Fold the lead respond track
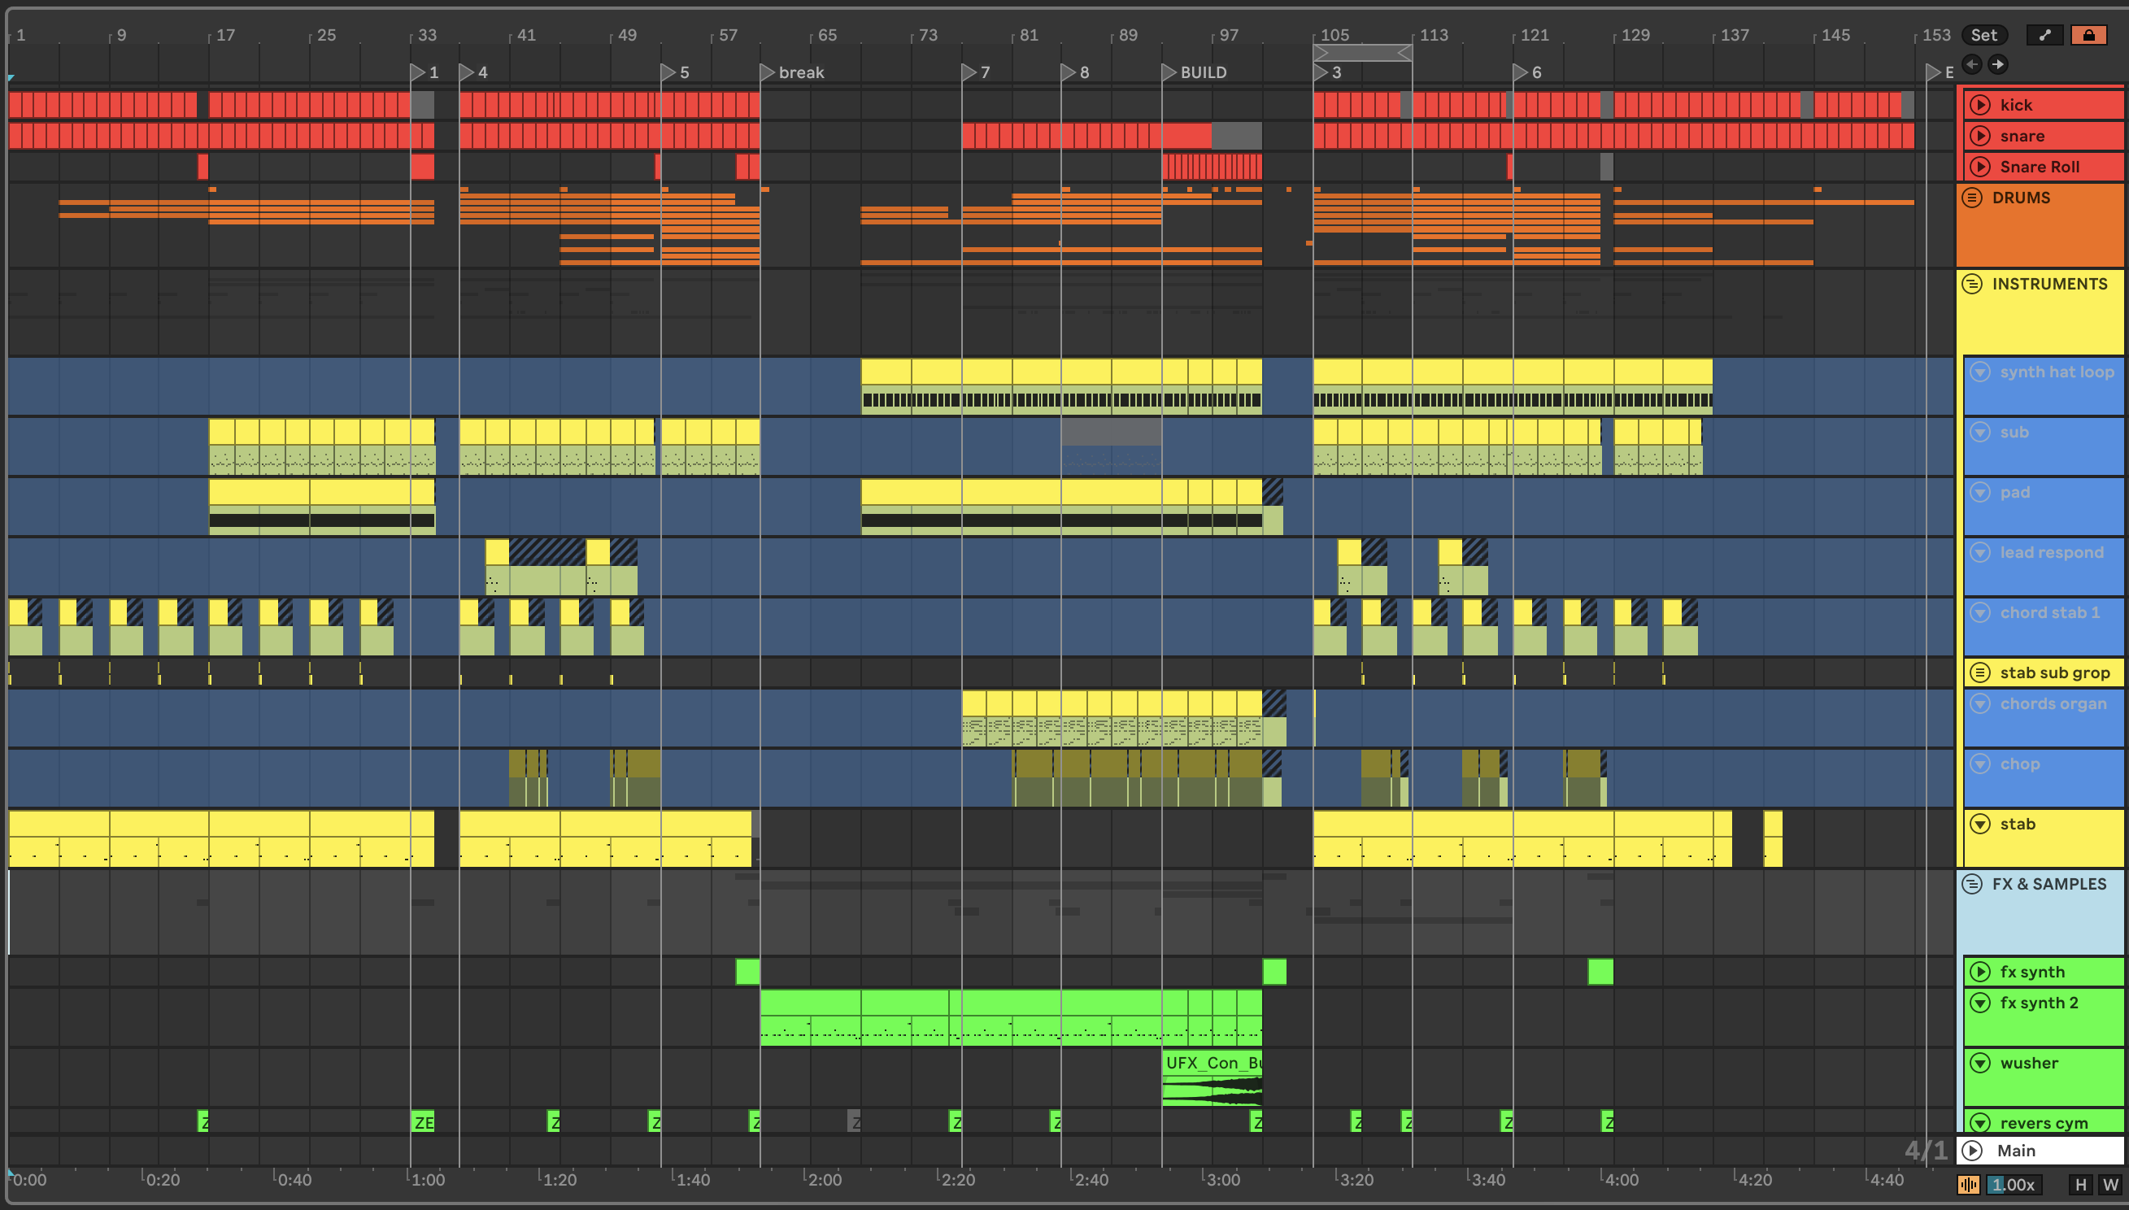This screenshot has height=1210, width=2129. [x=1980, y=553]
